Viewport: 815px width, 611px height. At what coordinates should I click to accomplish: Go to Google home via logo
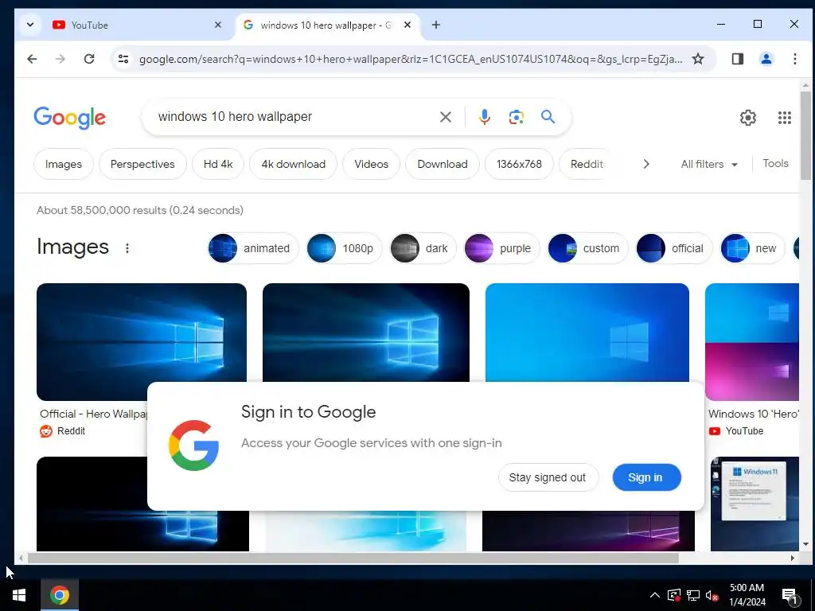tap(70, 118)
